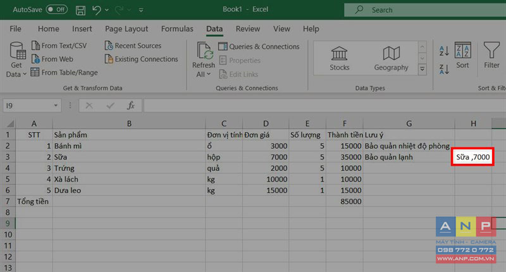506x272 pixels.
Task: Click the greyed Properties button
Action: pyautogui.click(x=240, y=60)
